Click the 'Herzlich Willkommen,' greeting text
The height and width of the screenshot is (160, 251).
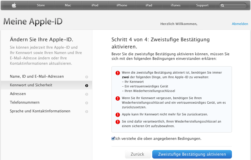point(179,24)
